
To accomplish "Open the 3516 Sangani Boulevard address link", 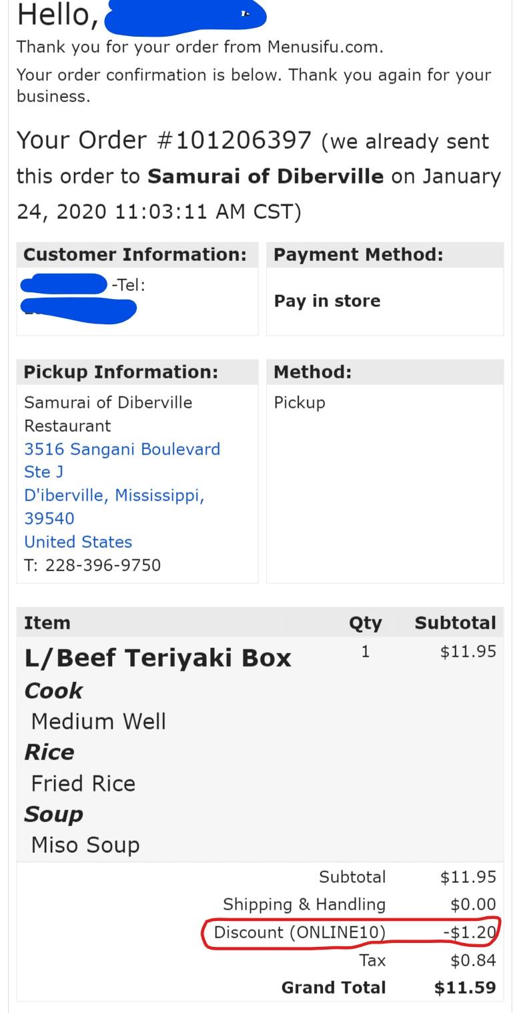I will click(x=122, y=449).
